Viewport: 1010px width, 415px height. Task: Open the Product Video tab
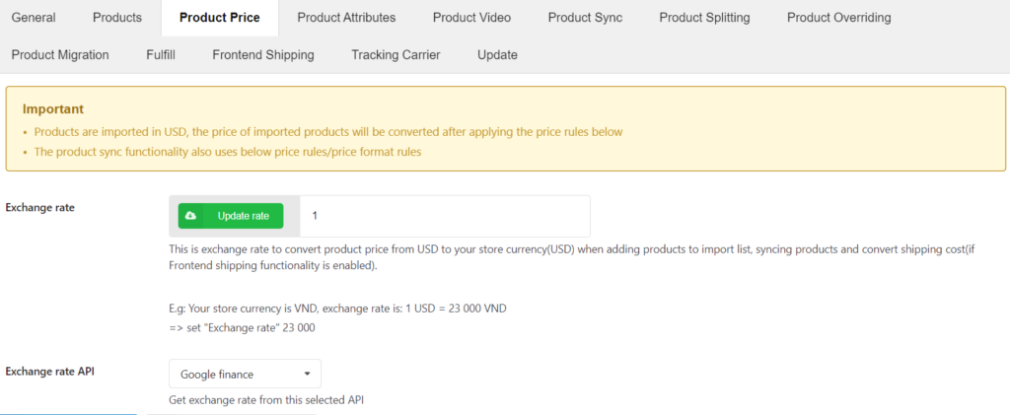(471, 18)
